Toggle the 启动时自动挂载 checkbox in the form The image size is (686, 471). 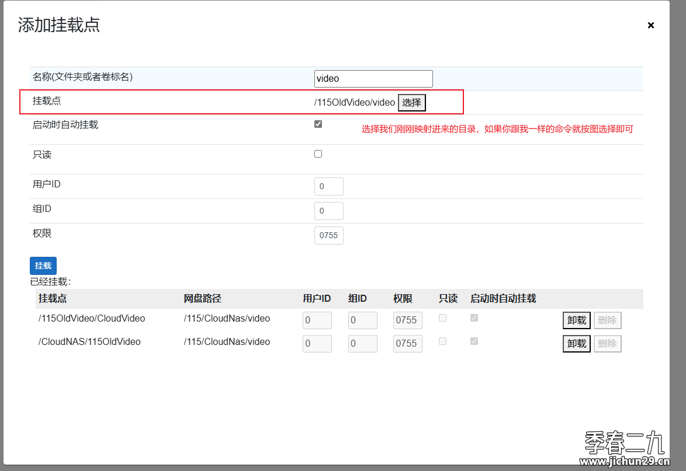click(318, 124)
